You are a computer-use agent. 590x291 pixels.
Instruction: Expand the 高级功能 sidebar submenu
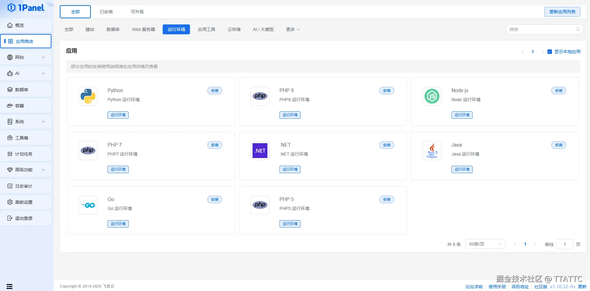26,170
